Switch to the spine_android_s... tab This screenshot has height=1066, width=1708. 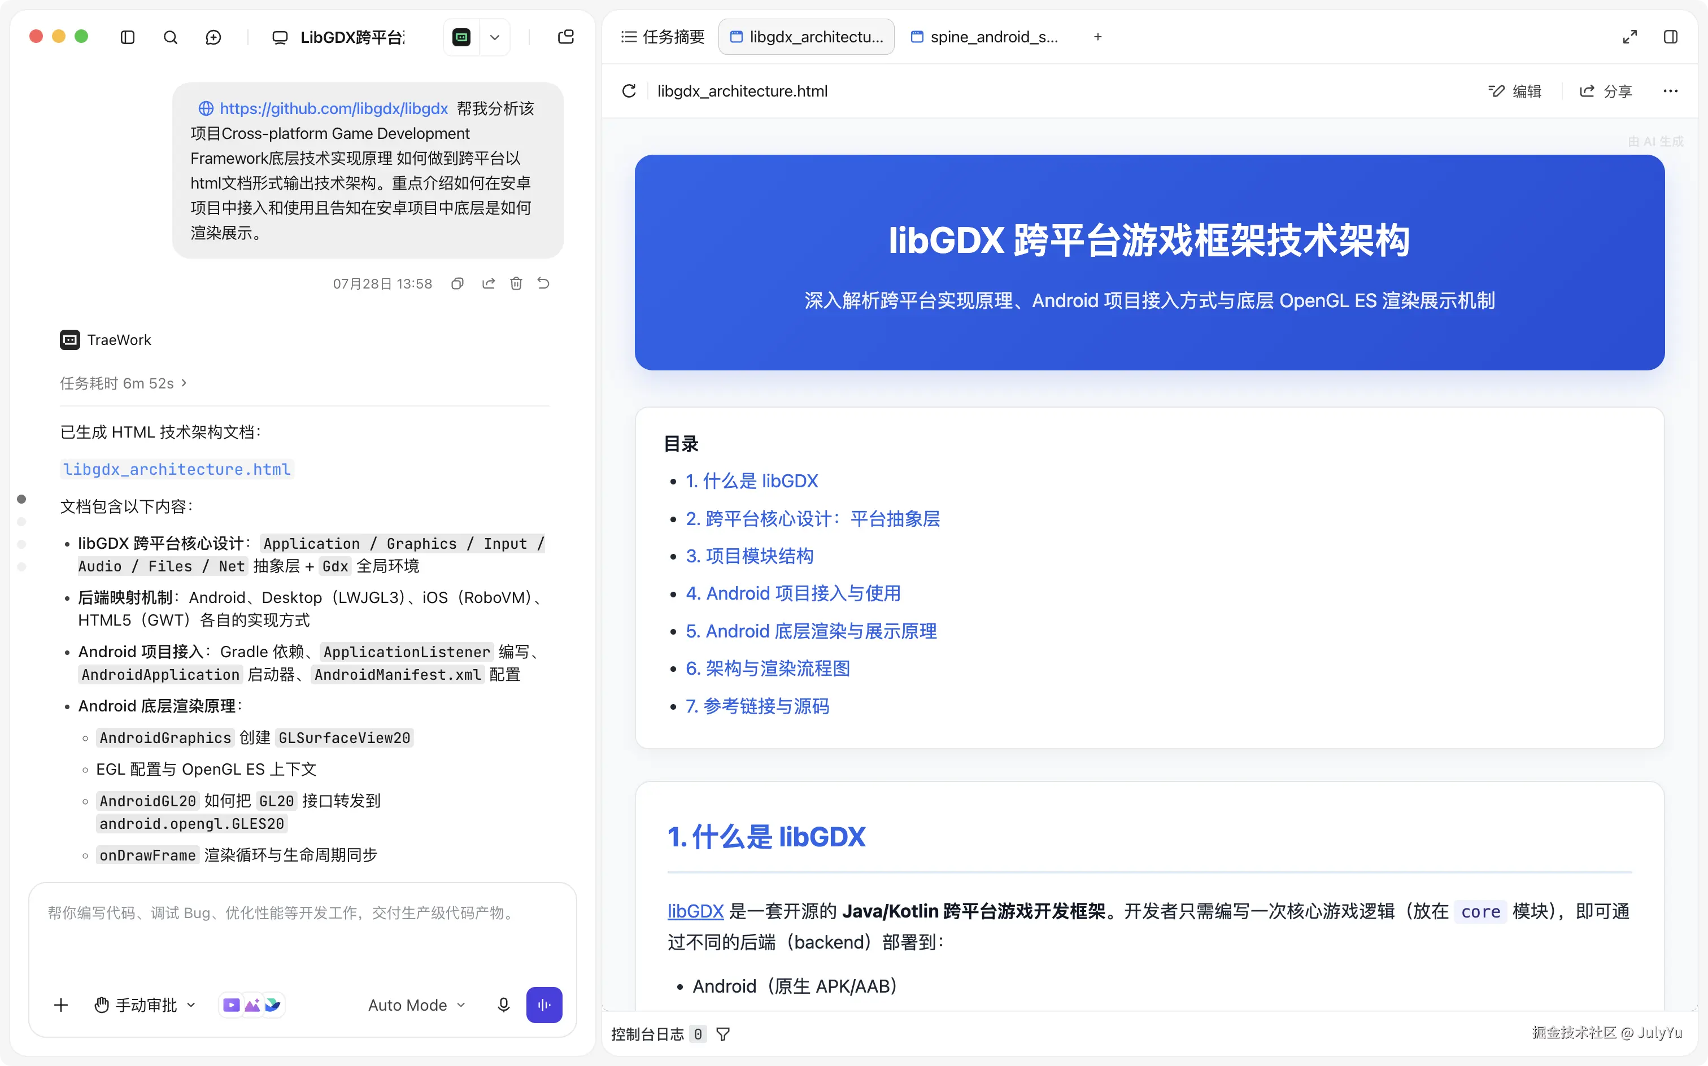click(985, 37)
